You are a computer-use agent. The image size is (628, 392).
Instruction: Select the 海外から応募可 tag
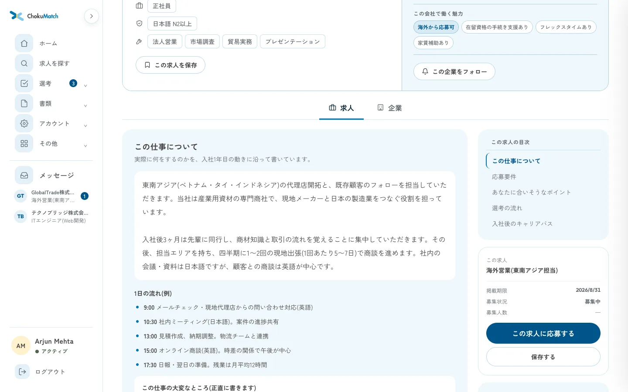coord(436,27)
